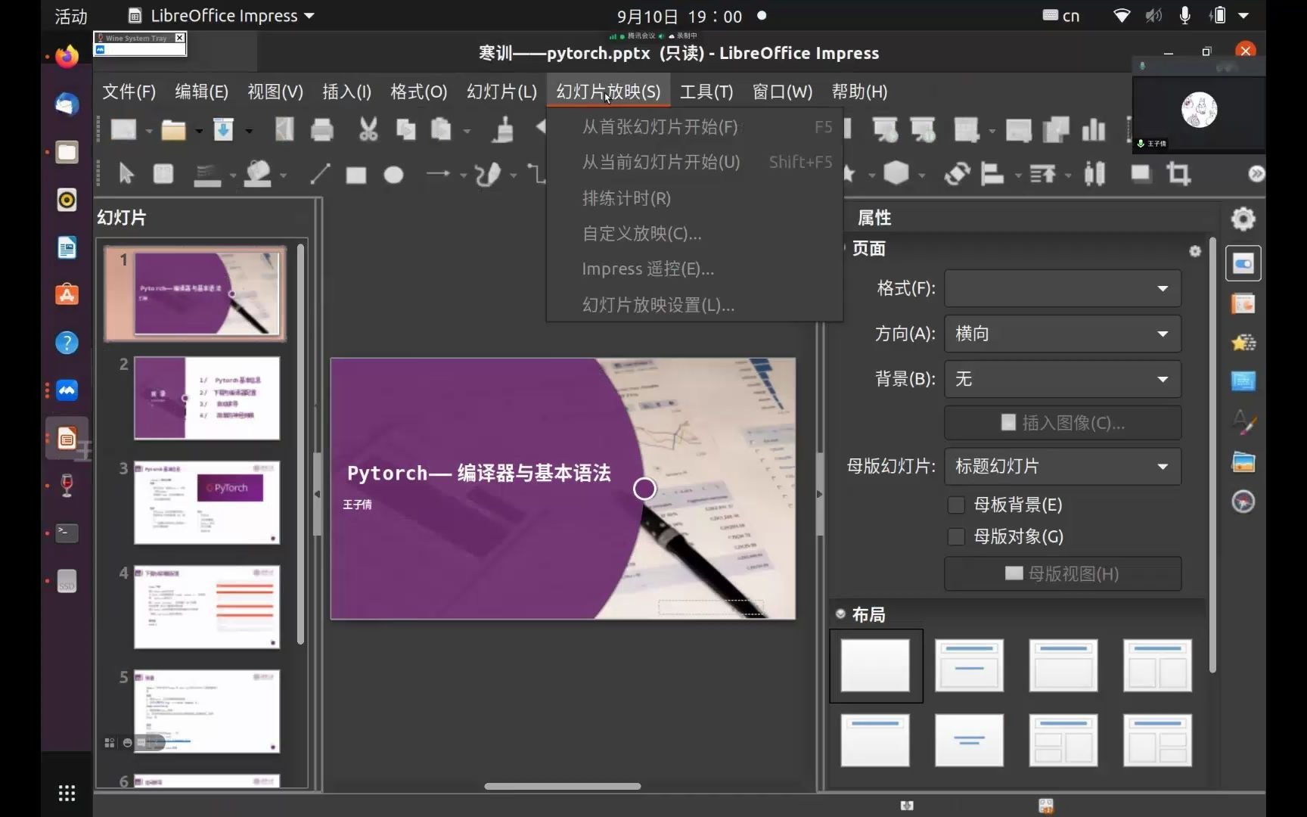Click the Clone Formatting paintbrush icon
This screenshot has height=817, width=1307.
tap(502, 130)
